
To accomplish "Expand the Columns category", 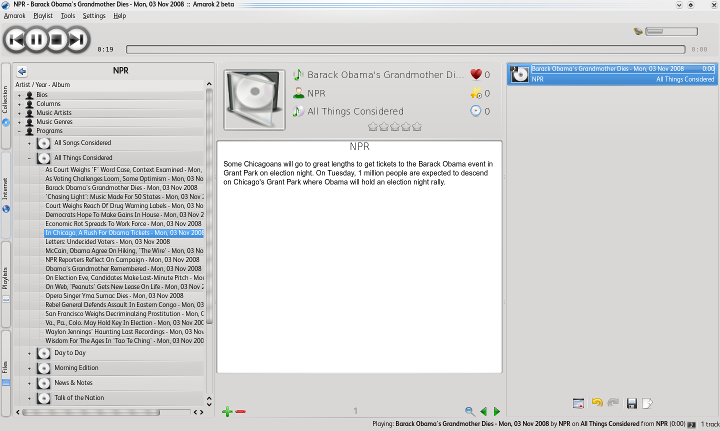I will pos(19,104).
